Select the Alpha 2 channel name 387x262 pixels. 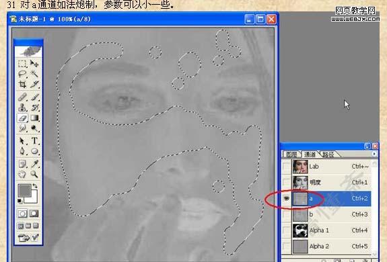[x=319, y=247]
